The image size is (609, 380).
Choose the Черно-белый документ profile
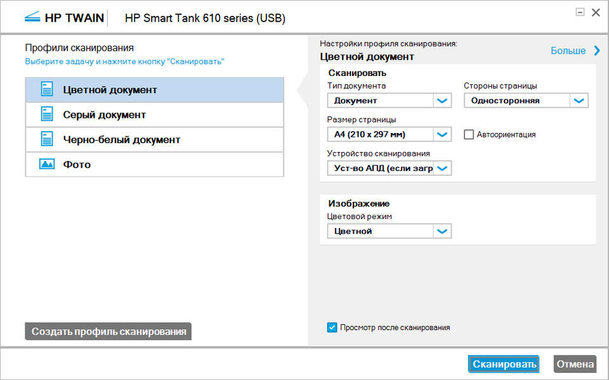click(122, 139)
